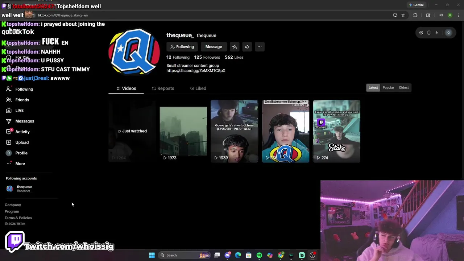Click the Upload plus icon in sidebar
464x261 pixels.
coord(9,142)
